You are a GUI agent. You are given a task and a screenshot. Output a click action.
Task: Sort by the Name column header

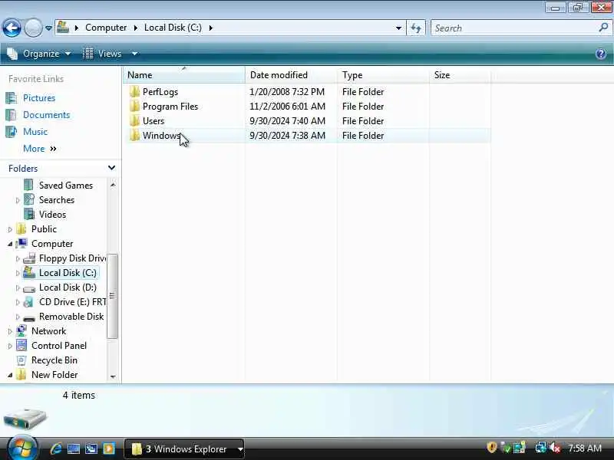tap(184, 74)
